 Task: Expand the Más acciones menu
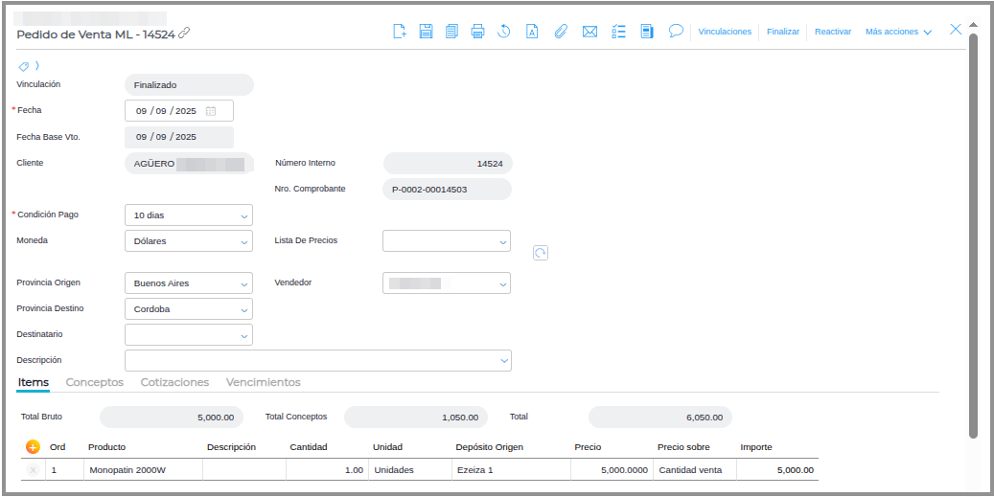point(898,32)
